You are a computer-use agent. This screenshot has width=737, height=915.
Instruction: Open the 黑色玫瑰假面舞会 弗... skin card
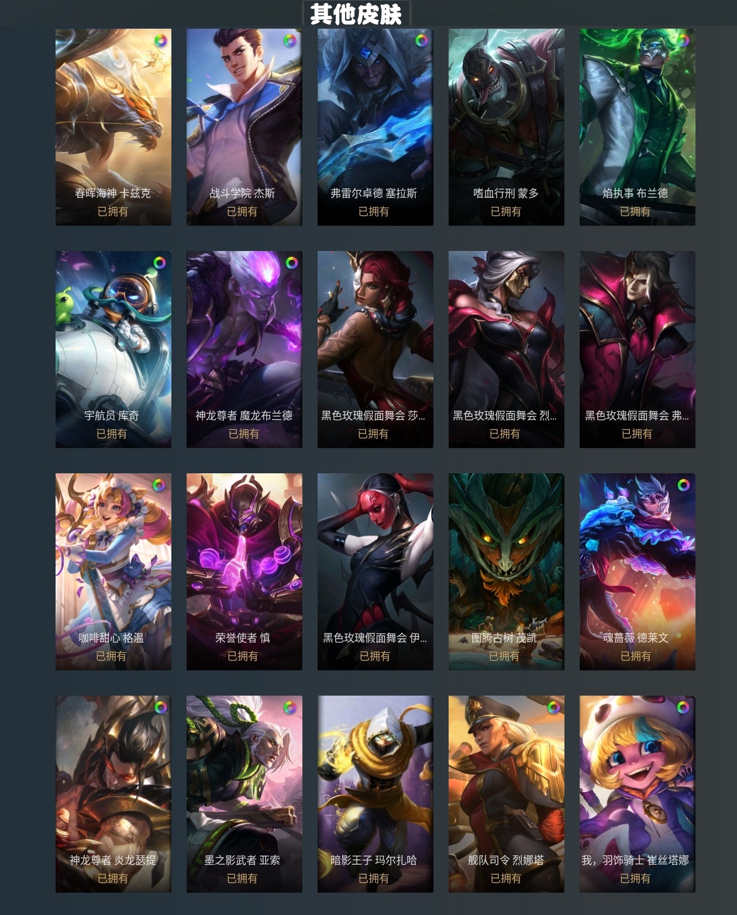[638, 349]
